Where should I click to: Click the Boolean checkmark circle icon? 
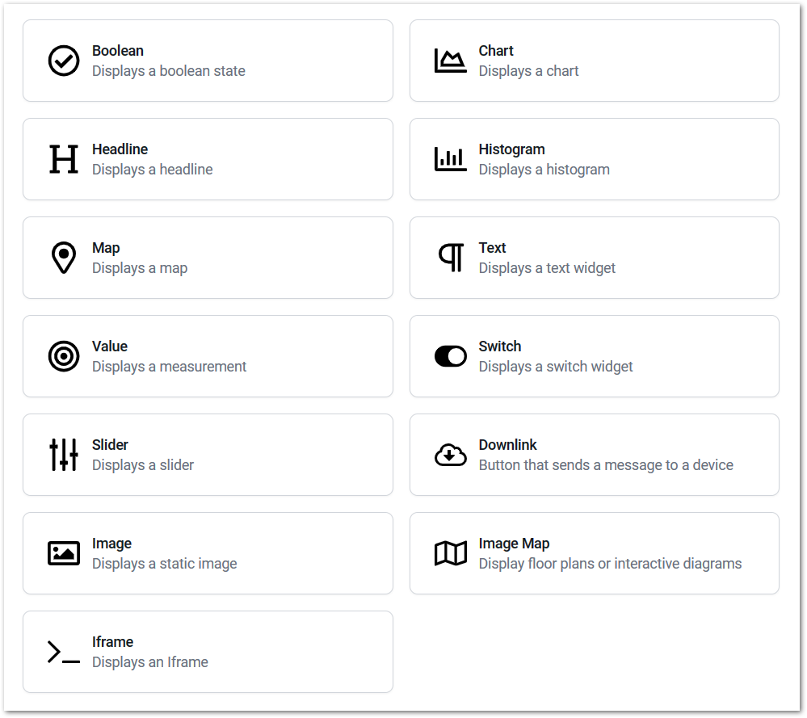point(64,61)
